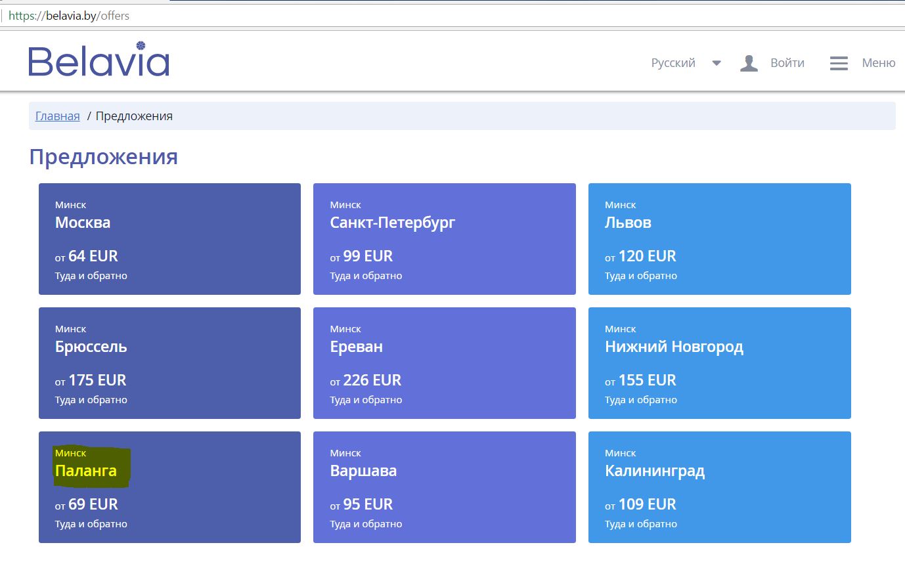Click the 155 EUR price

coord(648,380)
